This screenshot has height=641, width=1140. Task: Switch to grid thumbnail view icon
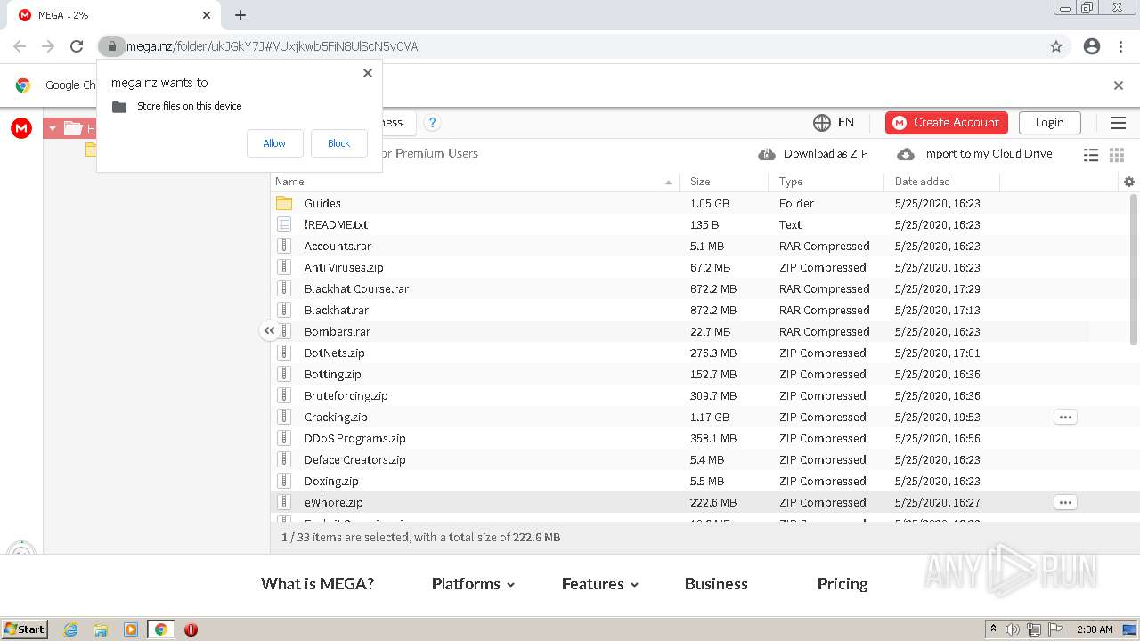coord(1117,155)
